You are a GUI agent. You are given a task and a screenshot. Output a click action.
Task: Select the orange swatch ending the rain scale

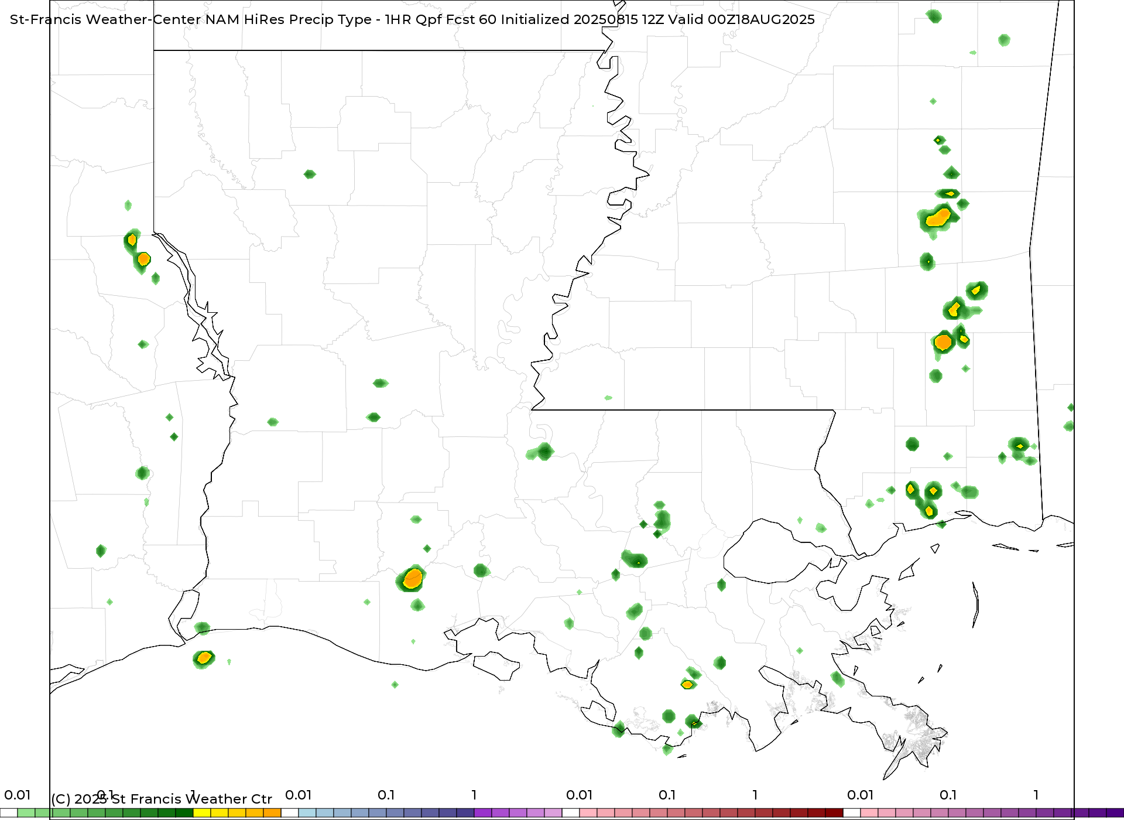pos(272,813)
